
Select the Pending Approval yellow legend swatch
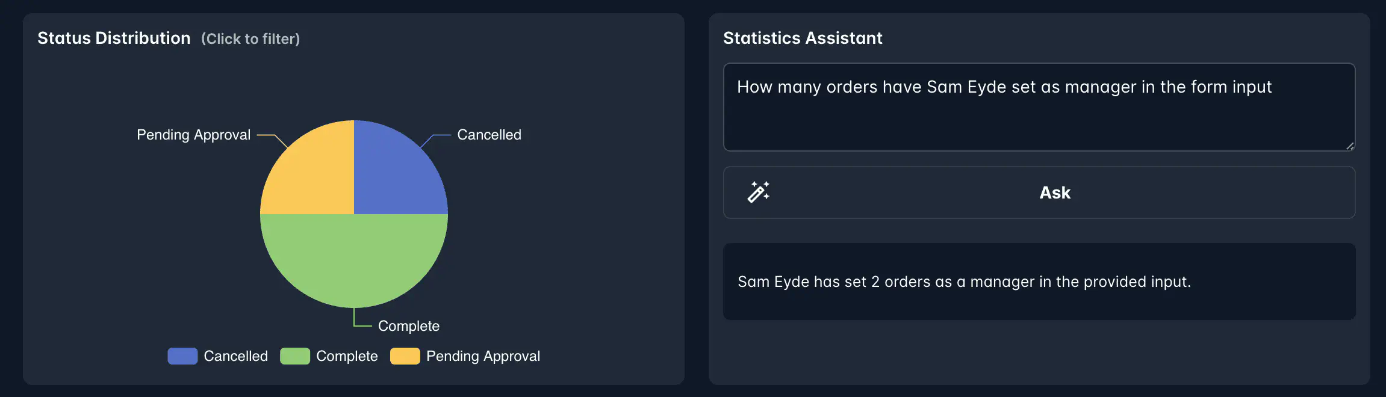[x=405, y=356]
